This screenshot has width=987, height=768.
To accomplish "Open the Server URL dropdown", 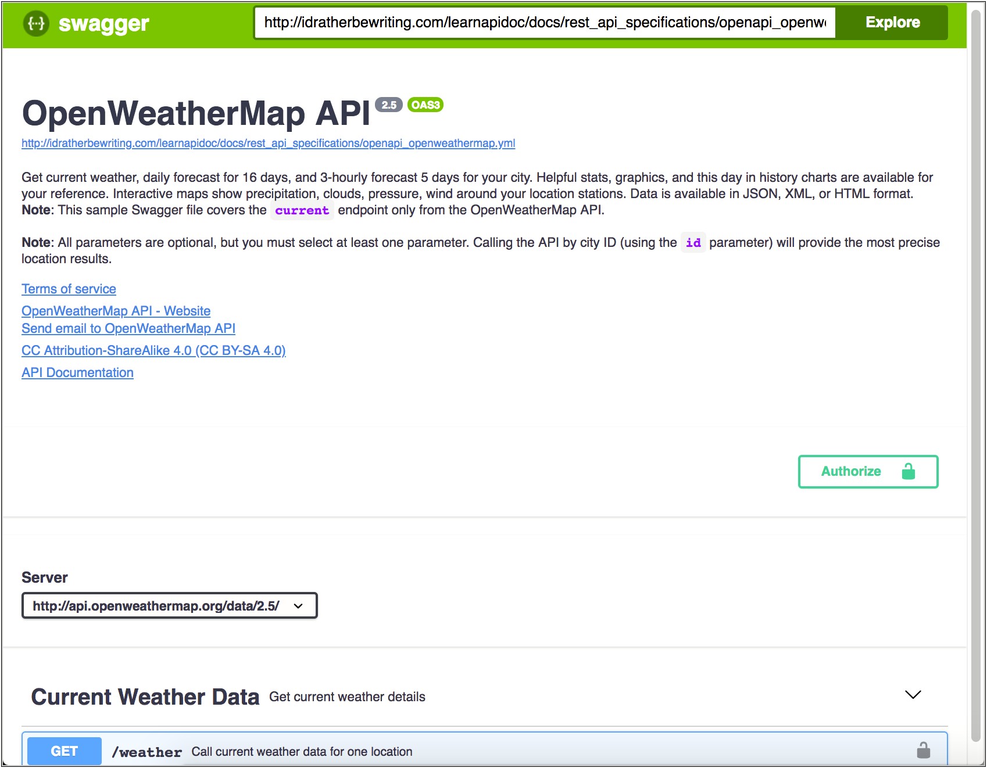I will 169,605.
